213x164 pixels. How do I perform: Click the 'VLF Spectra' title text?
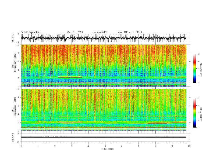30,32
